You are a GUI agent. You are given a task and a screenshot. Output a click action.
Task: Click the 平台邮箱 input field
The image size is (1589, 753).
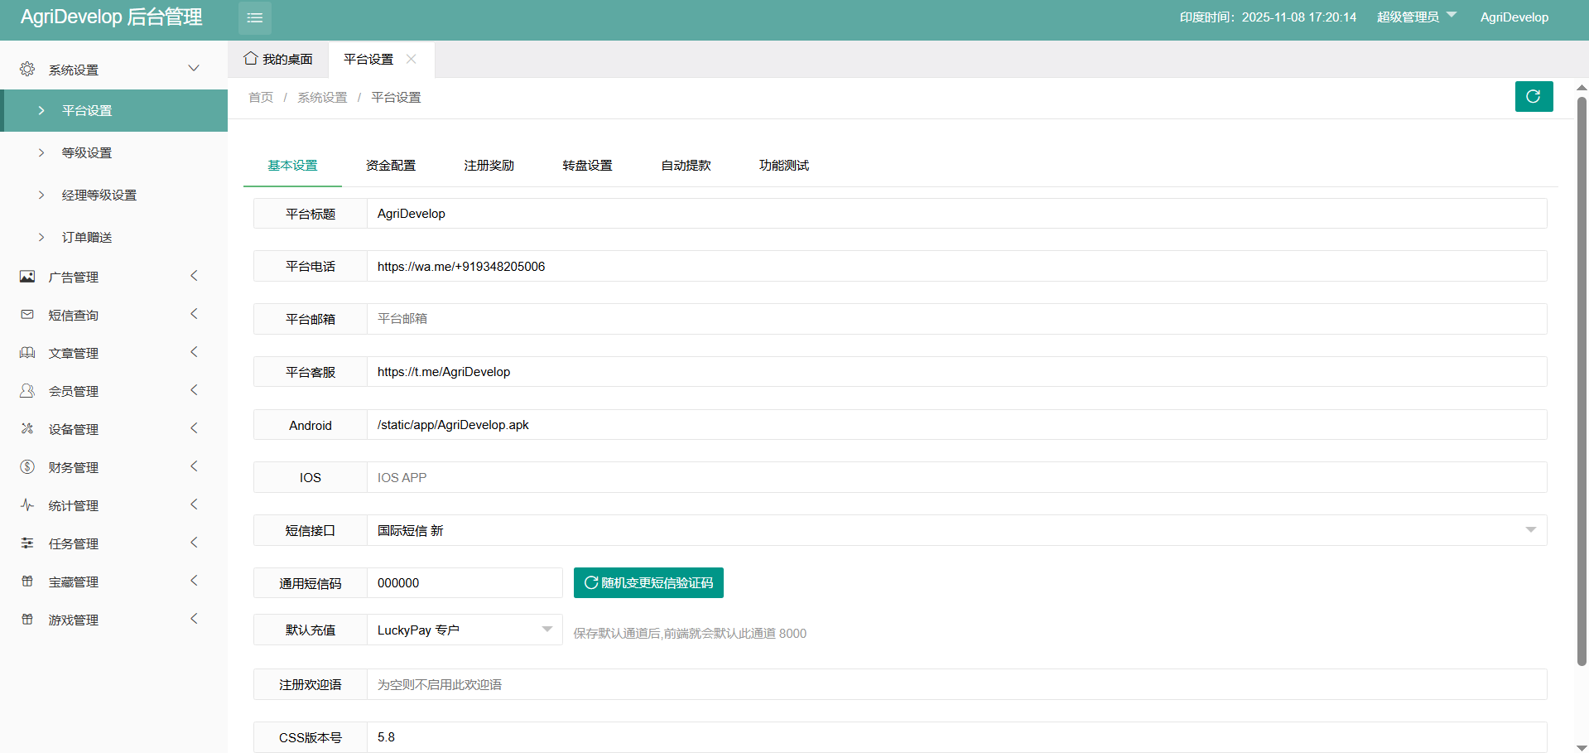coord(956,319)
